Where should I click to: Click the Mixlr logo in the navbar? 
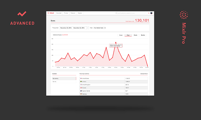[x=50, y=13]
